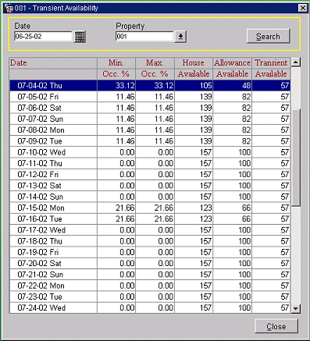This screenshot has width=310, height=341.
Task: Click the House Available column header
Action: click(194, 69)
